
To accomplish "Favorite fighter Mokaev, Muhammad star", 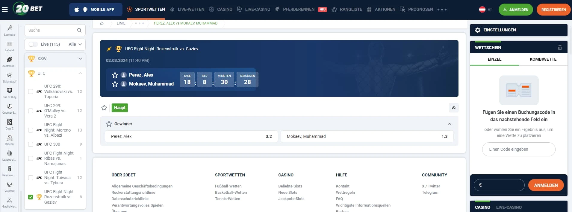I will pyautogui.click(x=115, y=84).
